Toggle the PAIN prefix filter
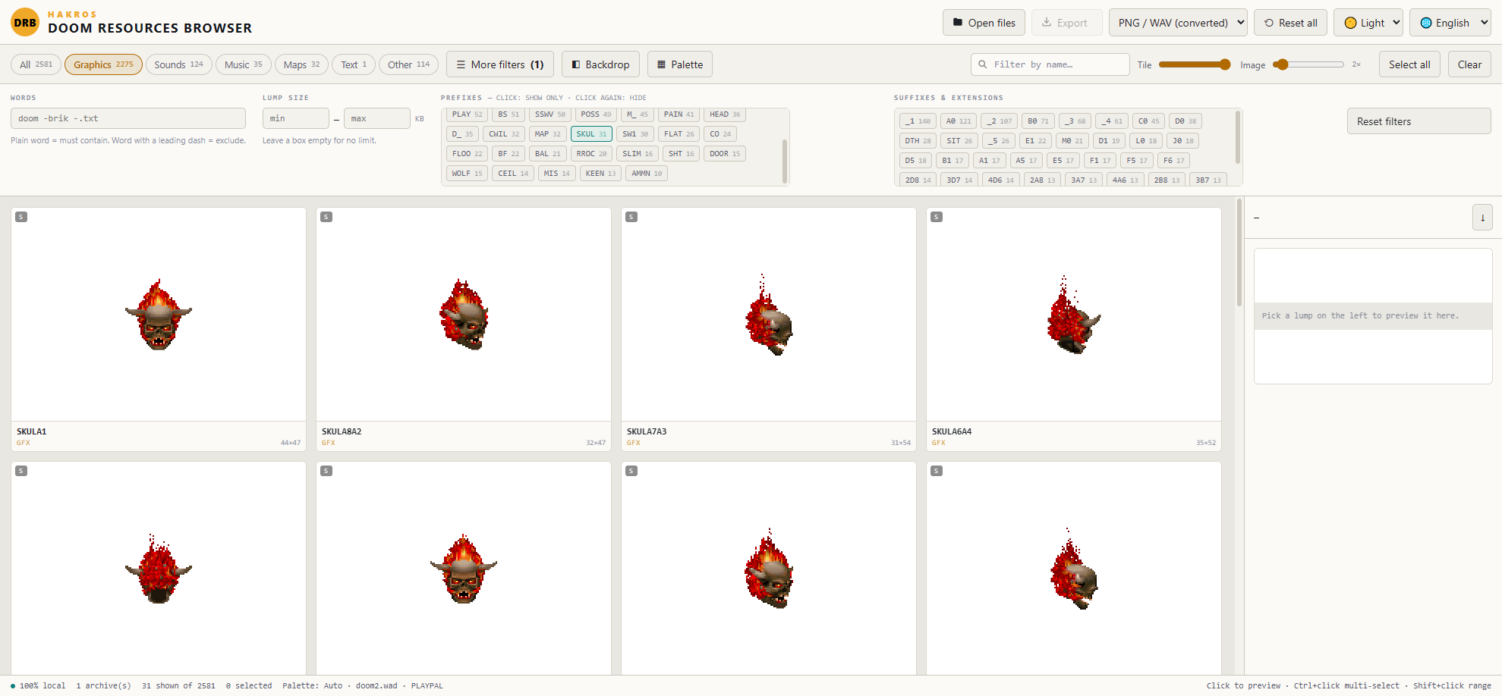1502x696 pixels. (679, 114)
